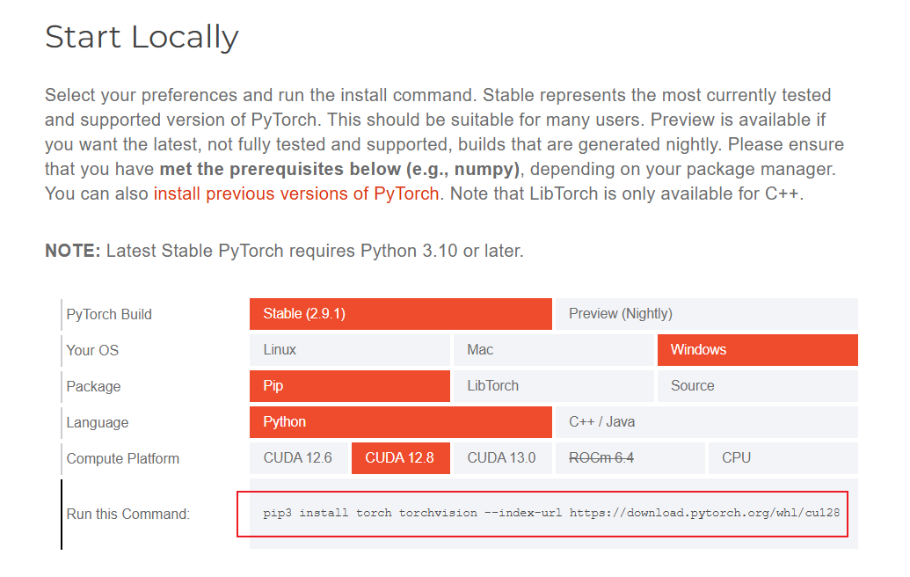Click the bold 'met the prerequisites below' text
This screenshot has height=577, width=910.
[339, 169]
